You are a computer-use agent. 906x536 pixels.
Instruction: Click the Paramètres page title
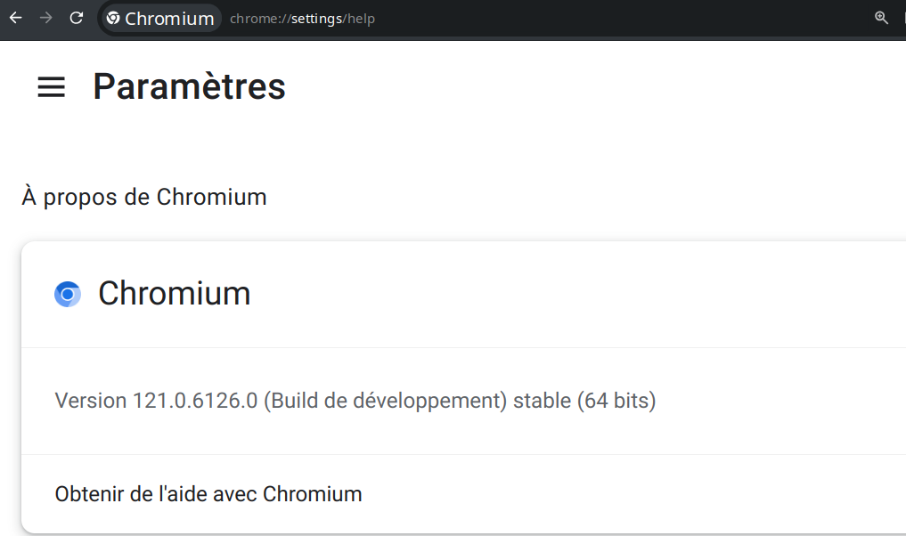[x=190, y=86]
